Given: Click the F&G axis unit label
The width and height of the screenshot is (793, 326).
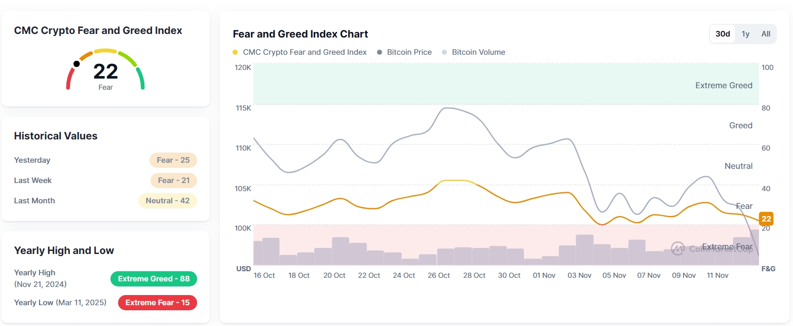Looking at the screenshot, I should click(x=769, y=269).
